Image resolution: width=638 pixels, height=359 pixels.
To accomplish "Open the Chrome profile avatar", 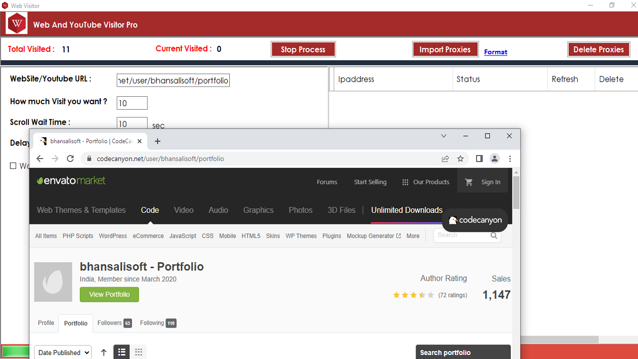I will (494, 159).
